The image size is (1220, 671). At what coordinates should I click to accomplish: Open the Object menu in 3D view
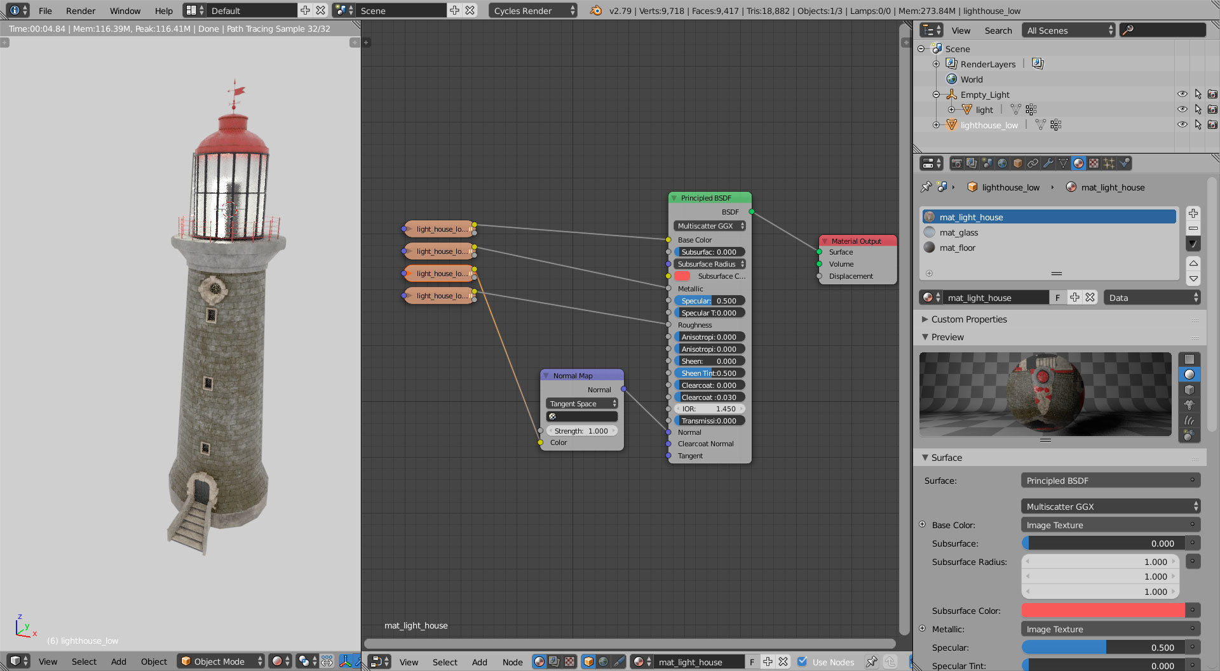pos(154,661)
